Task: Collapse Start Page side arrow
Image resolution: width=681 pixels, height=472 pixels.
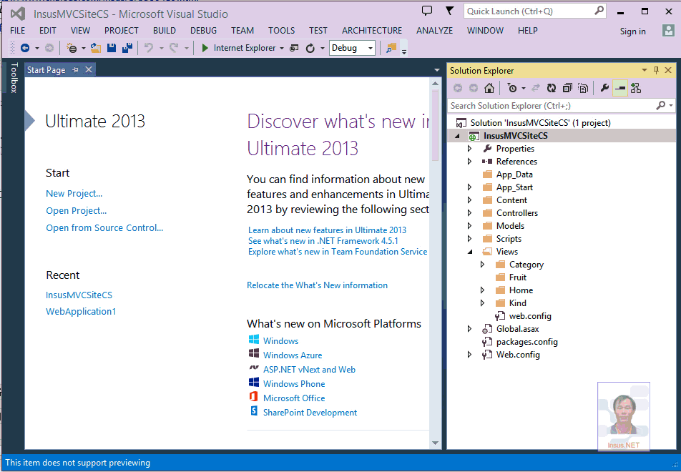Action: 29,121
